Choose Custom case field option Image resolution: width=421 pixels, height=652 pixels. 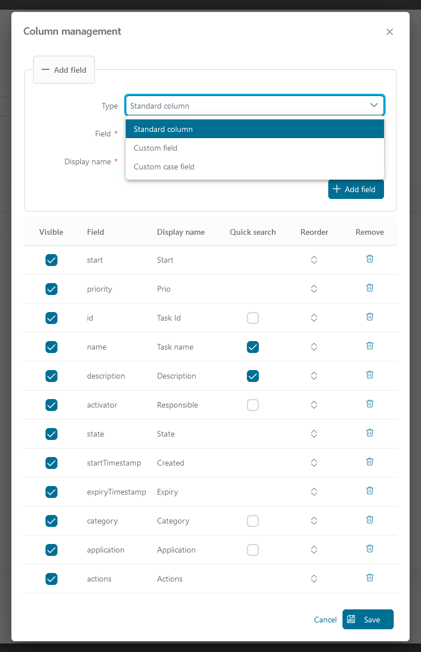(163, 167)
